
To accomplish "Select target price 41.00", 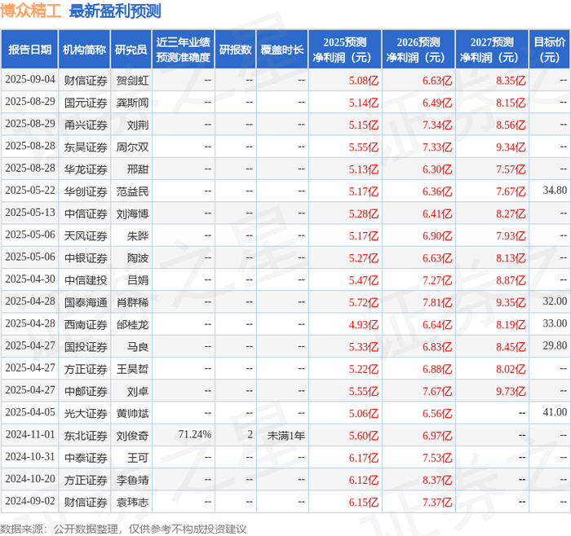I will point(555,412).
